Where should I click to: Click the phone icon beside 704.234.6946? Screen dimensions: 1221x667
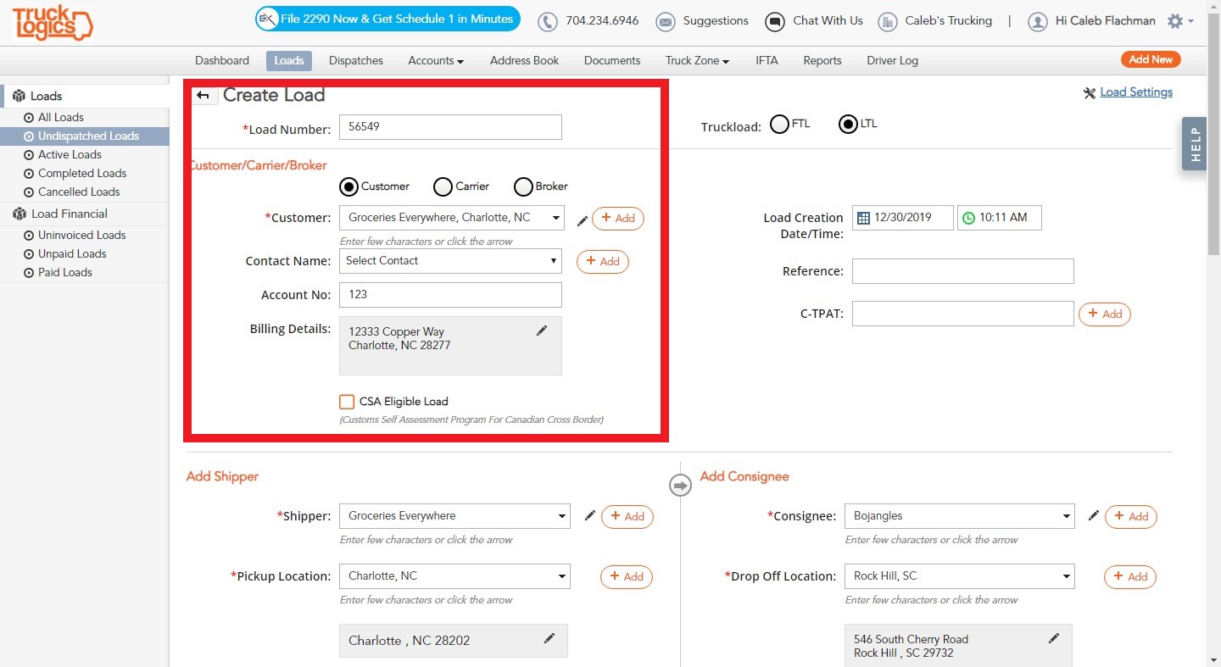point(548,21)
